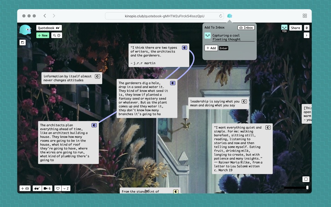
Task: Open the live spaces camera button showing 6
Action: [x=47, y=188]
